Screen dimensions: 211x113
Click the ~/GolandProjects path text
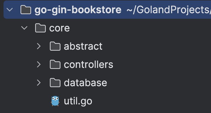click(168, 10)
